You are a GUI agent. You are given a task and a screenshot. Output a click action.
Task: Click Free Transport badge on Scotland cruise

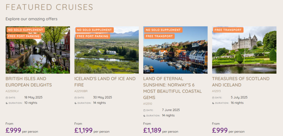pos(228,30)
